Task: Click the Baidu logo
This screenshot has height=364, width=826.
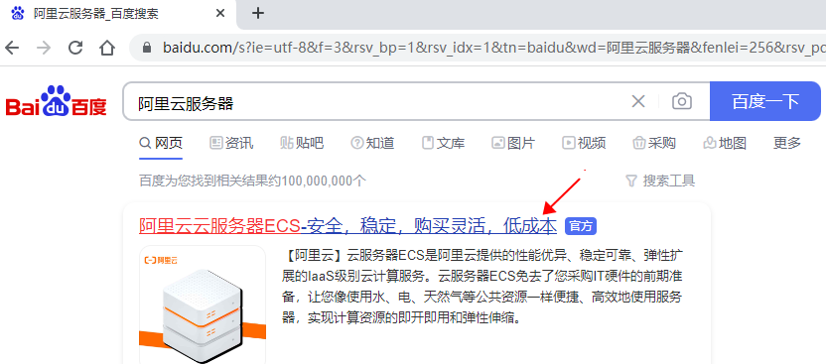Action: click(57, 101)
